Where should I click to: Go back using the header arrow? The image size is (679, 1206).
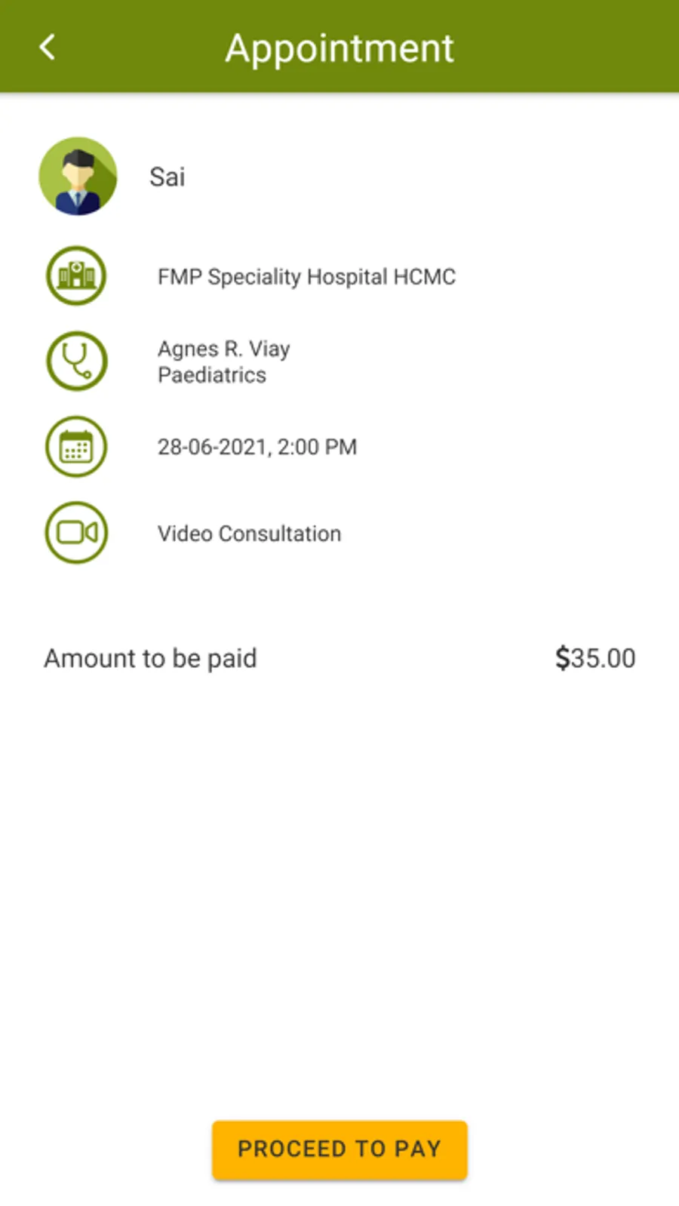coord(48,48)
